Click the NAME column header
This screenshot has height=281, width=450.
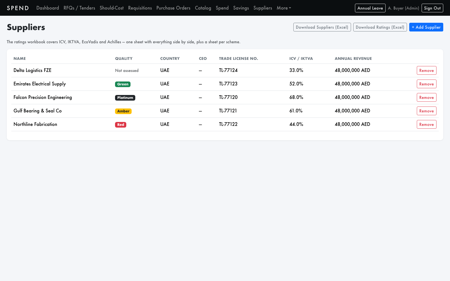20,58
